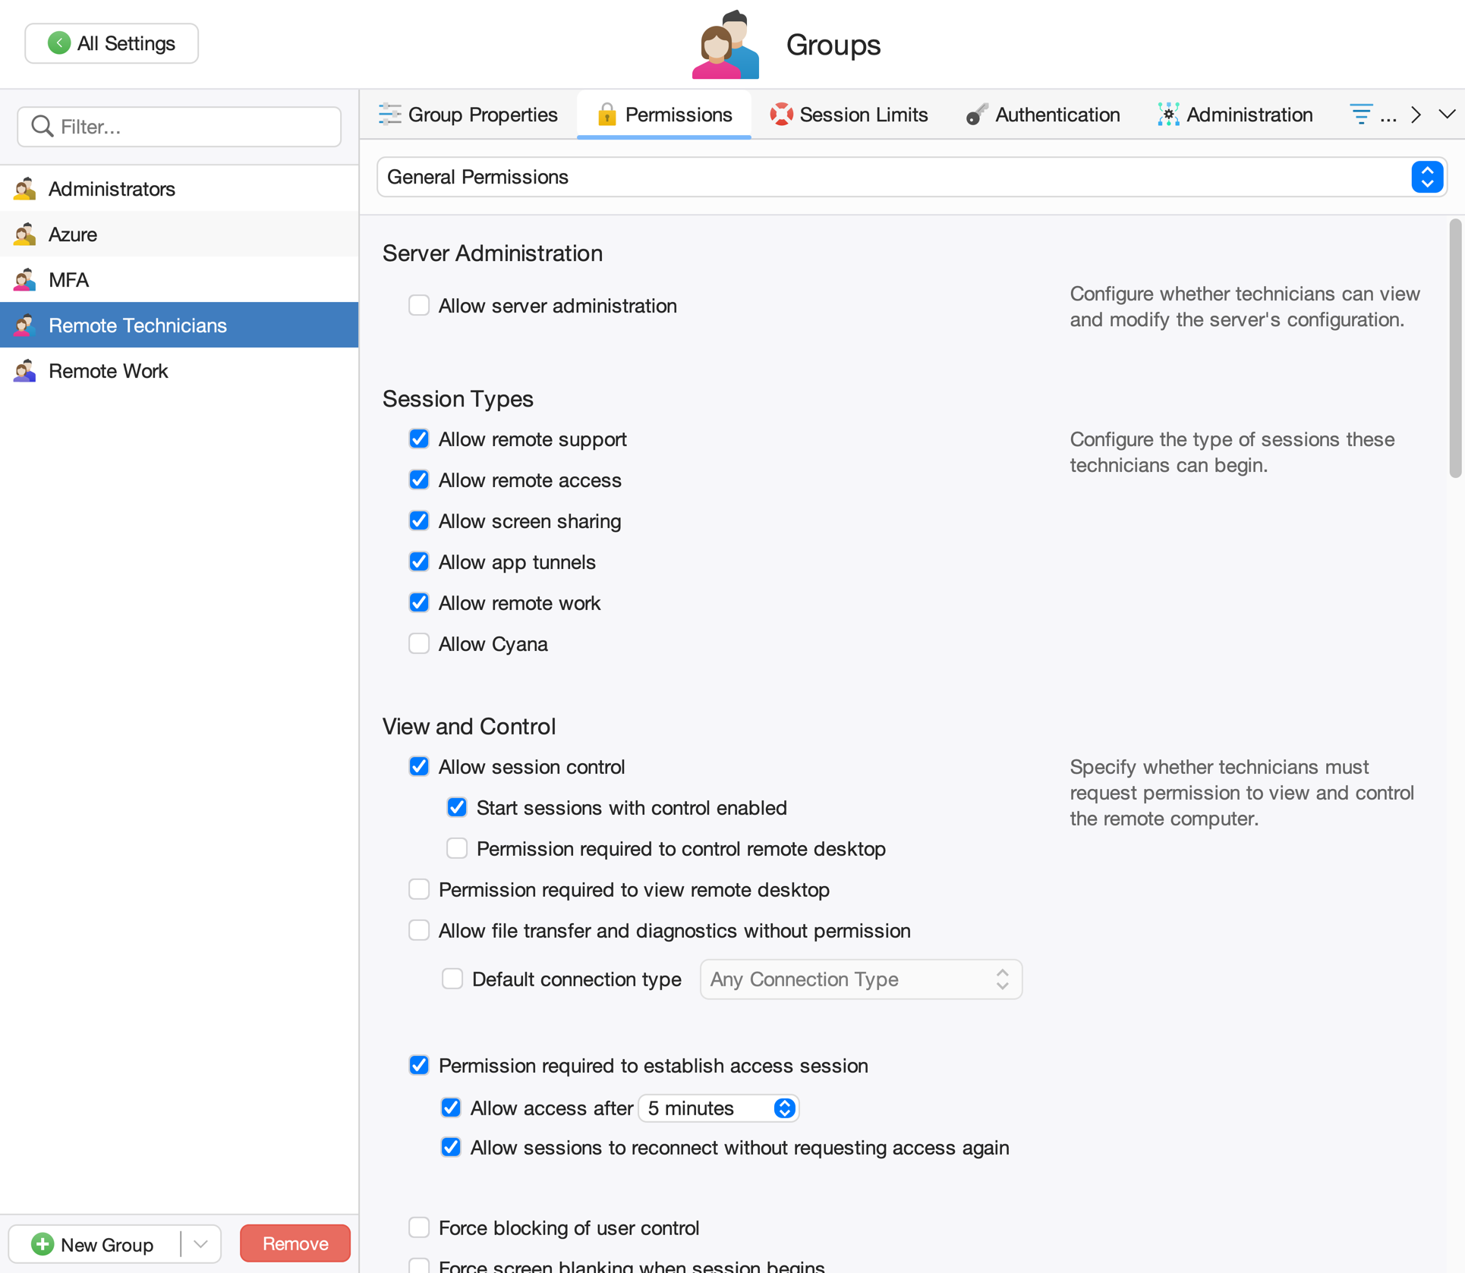
Task: Focus the Filter search field
Action: click(179, 126)
